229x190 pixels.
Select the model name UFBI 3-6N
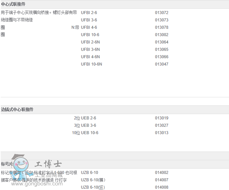tap(90, 50)
